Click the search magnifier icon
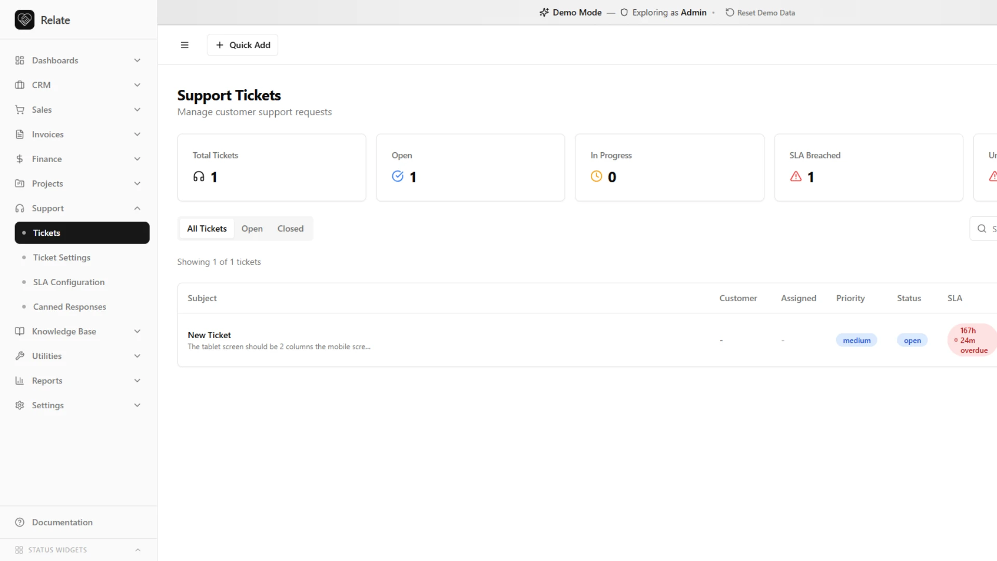Screen dimensions: 997x561 (x=982, y=229)
